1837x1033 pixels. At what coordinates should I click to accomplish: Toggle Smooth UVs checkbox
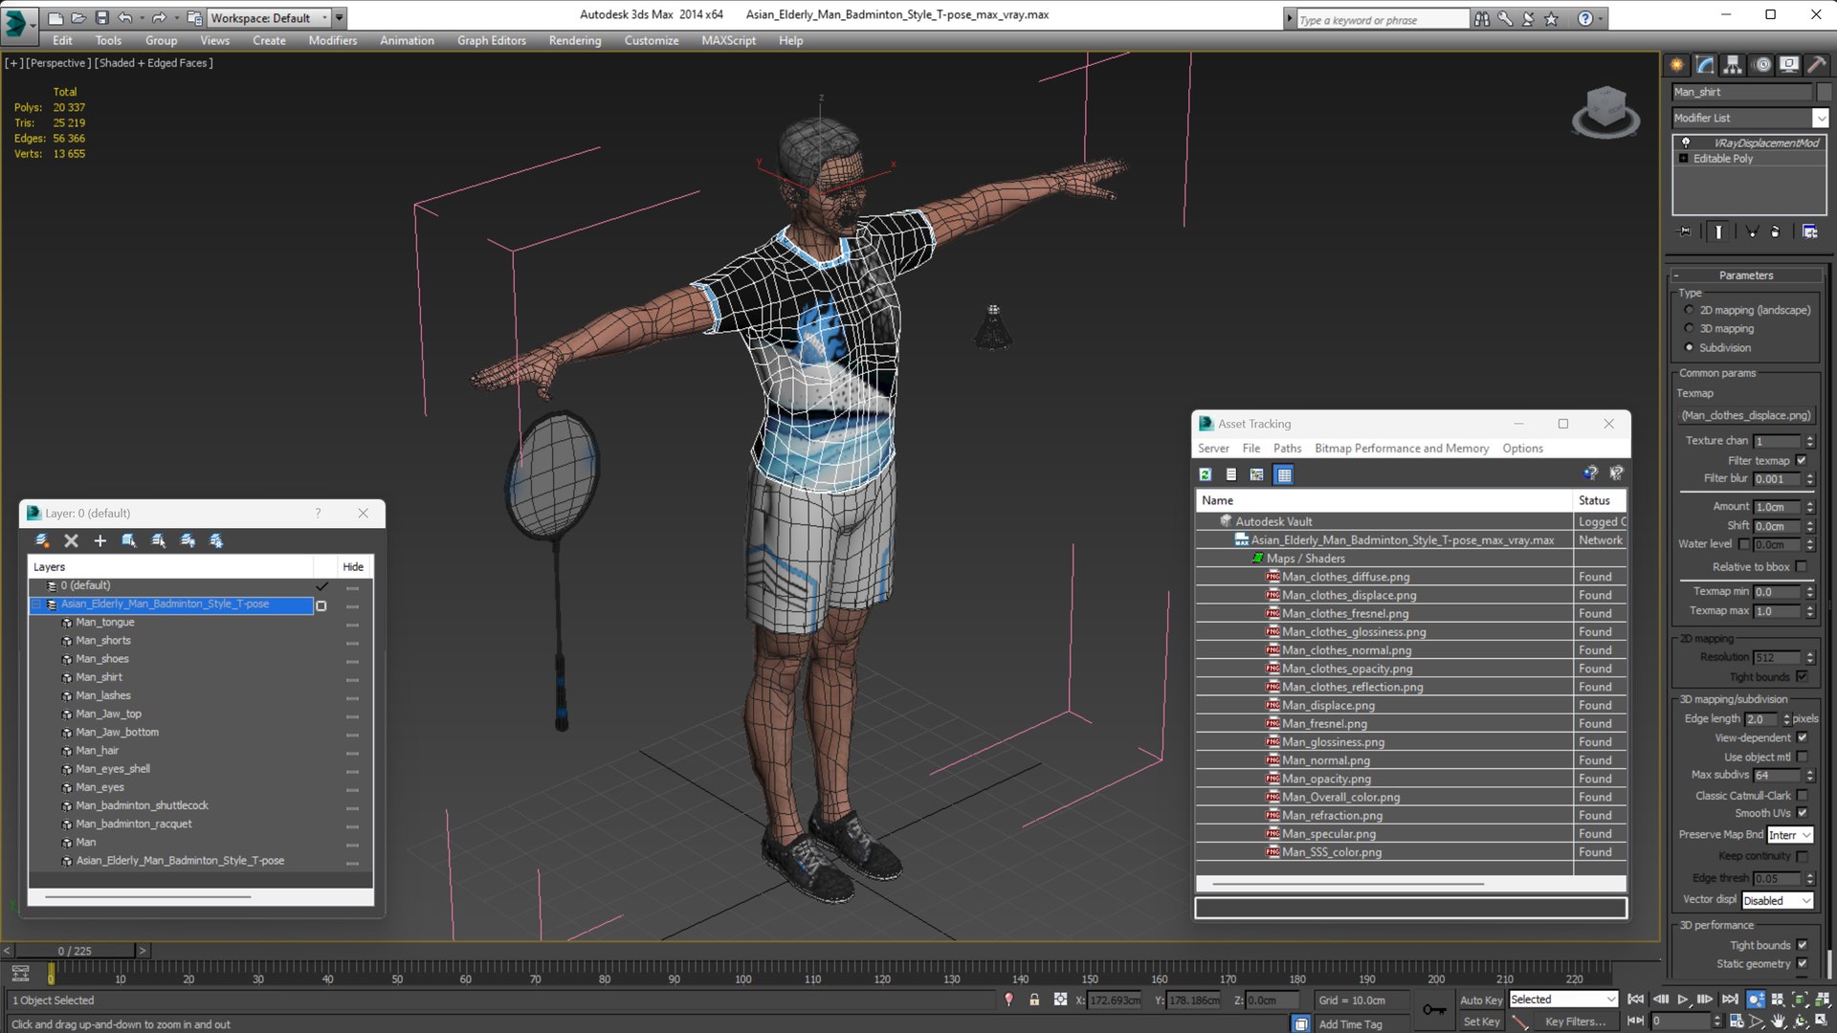[1802, 813]
